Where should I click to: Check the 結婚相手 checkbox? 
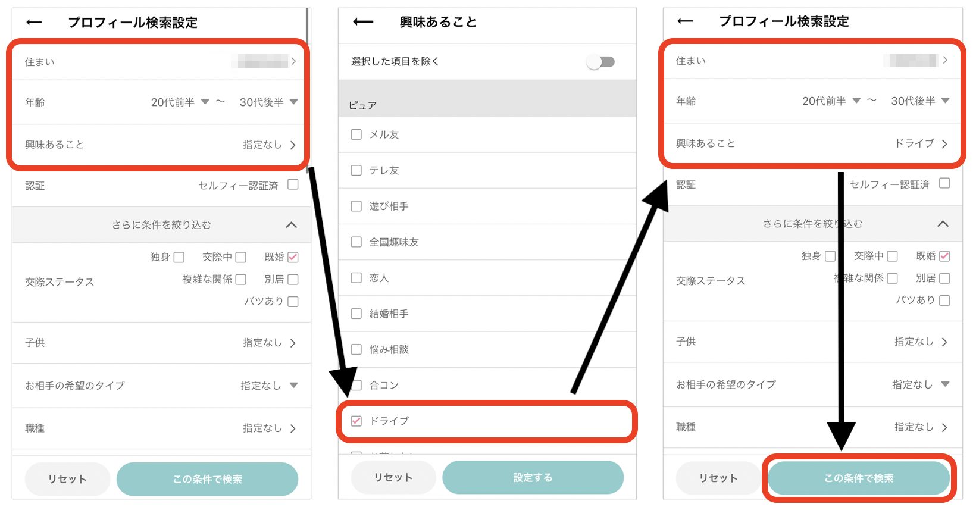coord(356,314)
